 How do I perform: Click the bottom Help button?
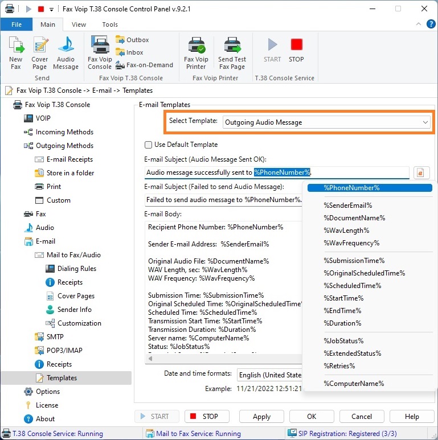coord(412,417)
